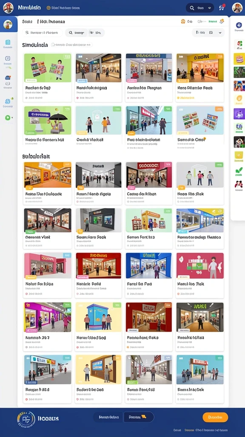Image resolution: width=245 pixels, height=437 pixels.
Task: Open the notification icon with red dot
Action: click(x=221, y=8)
